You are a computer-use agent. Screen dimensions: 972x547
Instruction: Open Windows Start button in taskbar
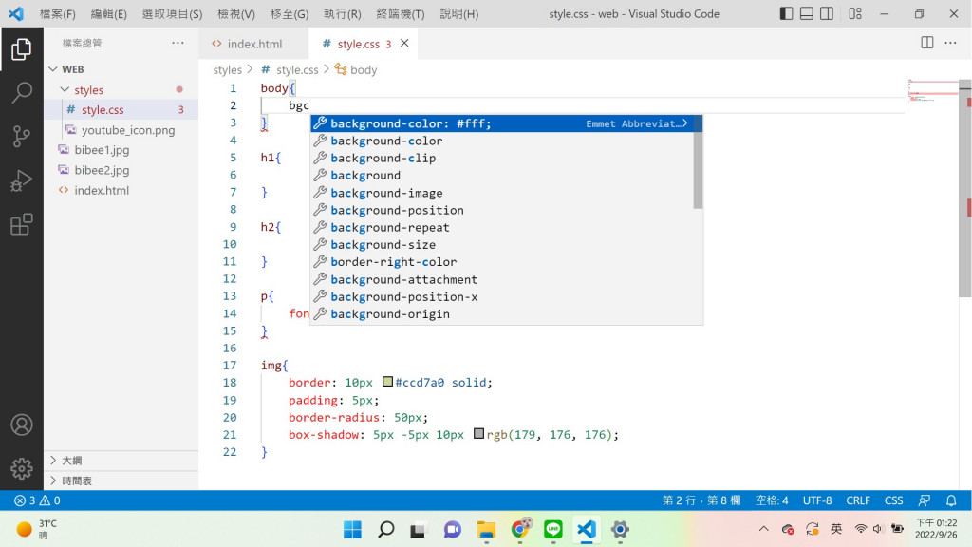352,530
